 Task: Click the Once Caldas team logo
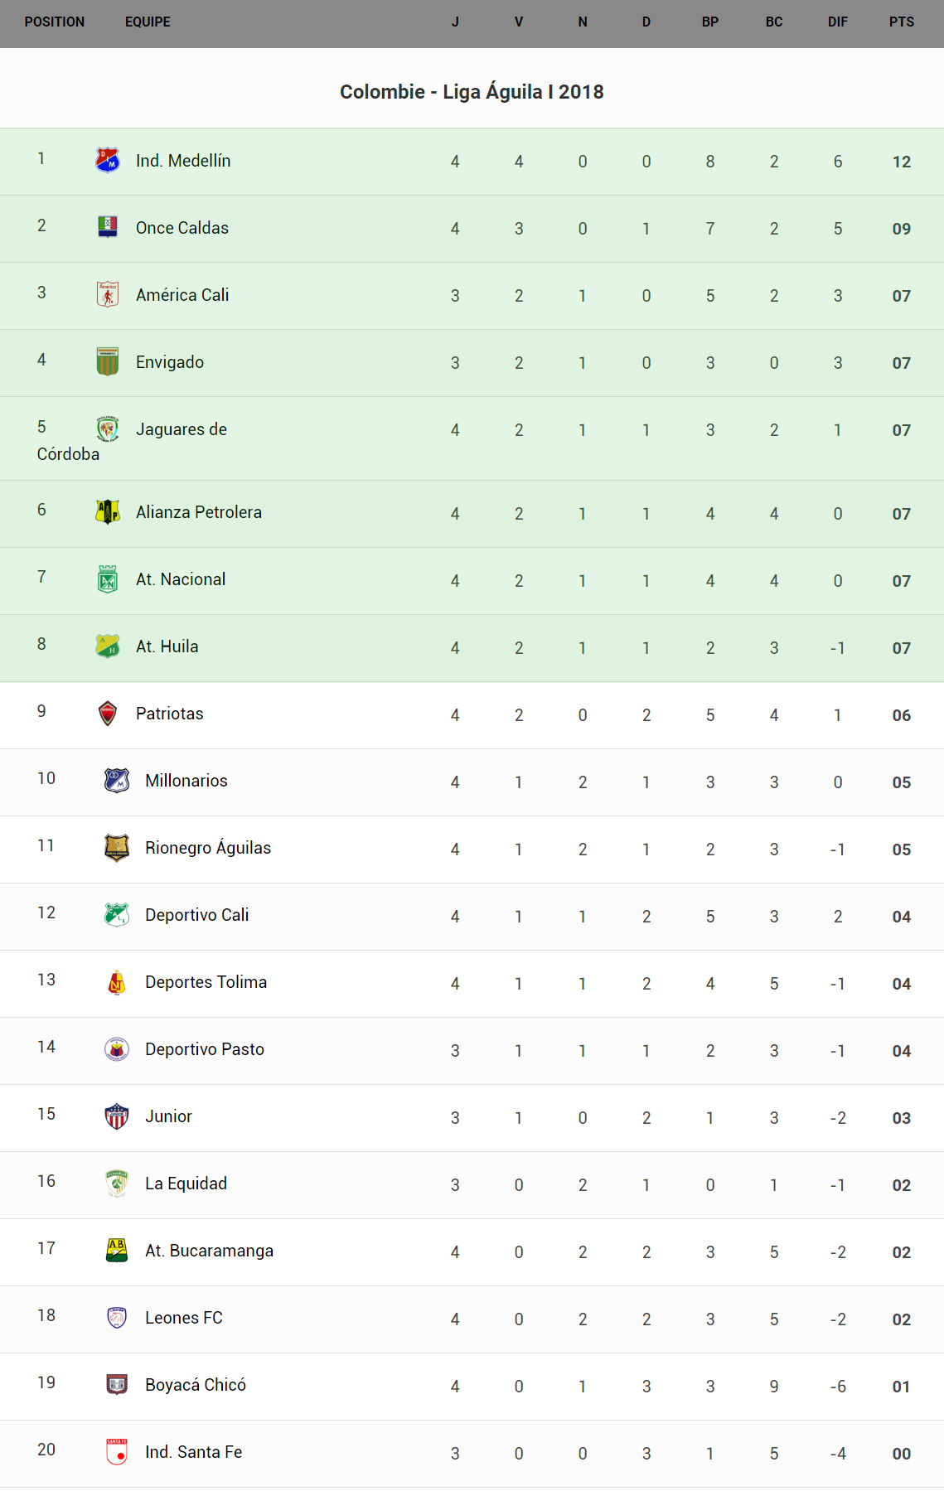(108, 226)
